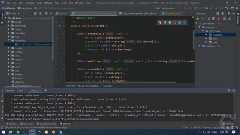Expand the user table node in Database
Screen dimensions: 240x135
pyautogui.click(x=206, y=42)
